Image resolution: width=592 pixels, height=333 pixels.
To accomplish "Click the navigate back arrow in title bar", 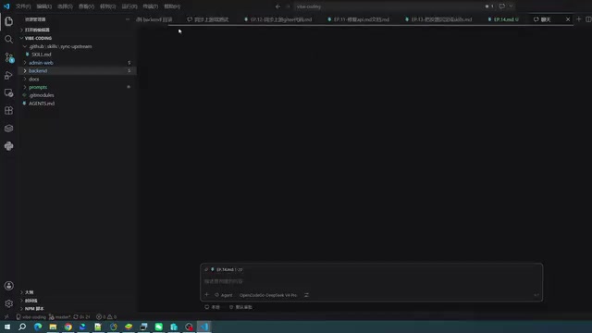I will pos(277,6).
